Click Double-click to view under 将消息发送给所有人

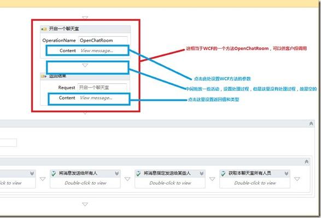[x=85, y=183]
